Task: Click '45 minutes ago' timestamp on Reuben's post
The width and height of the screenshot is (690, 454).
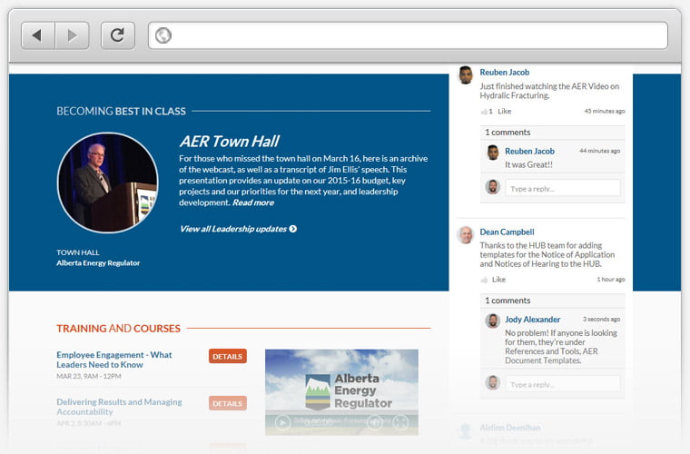Action: [605, 111]
